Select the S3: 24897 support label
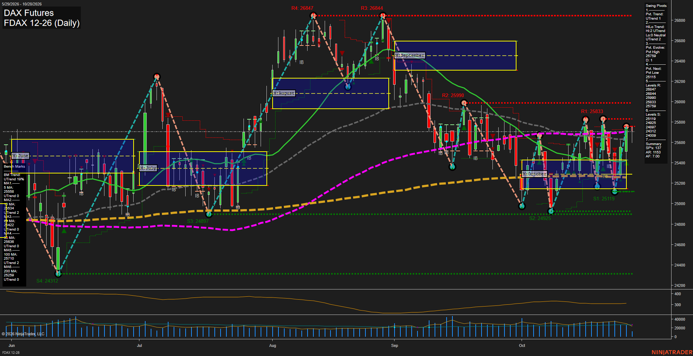 [x=198, y=221]
